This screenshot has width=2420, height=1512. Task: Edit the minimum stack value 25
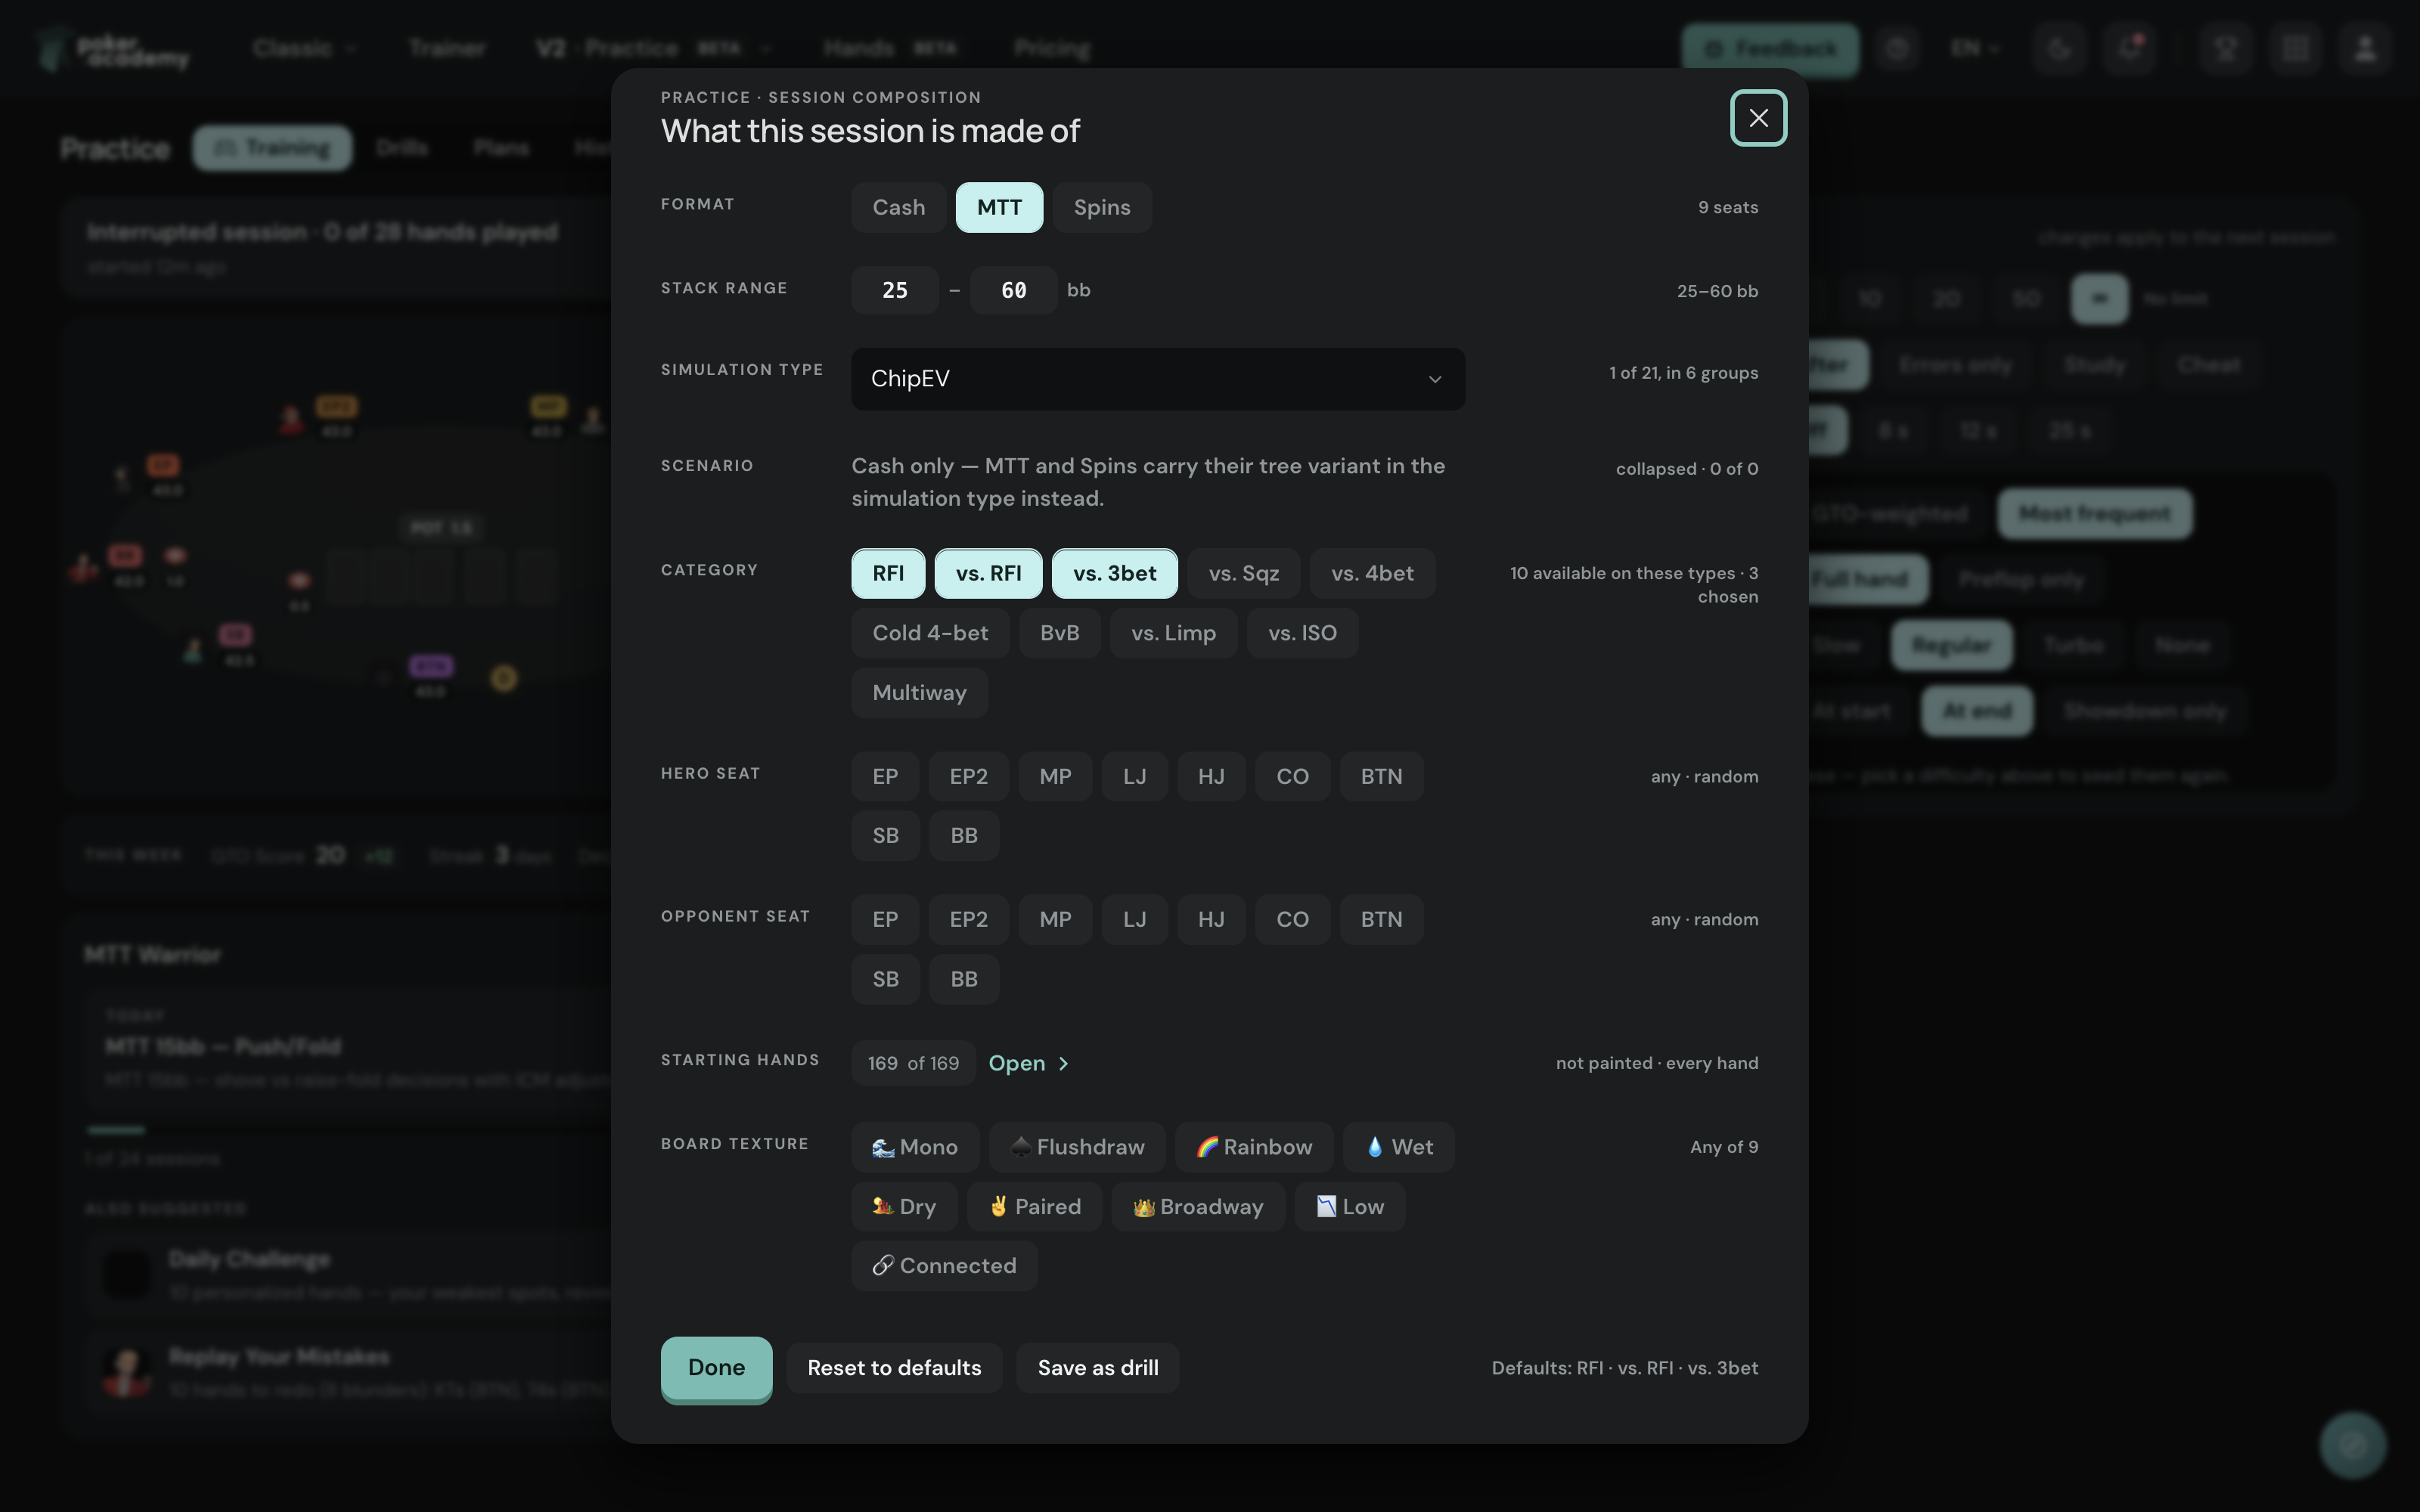[895, 290]
